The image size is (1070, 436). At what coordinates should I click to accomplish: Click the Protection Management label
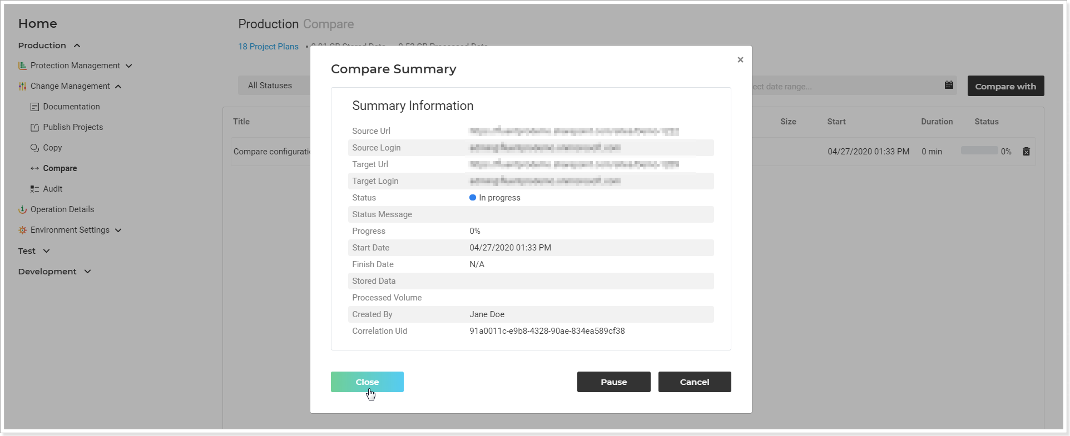pos(75,66)
